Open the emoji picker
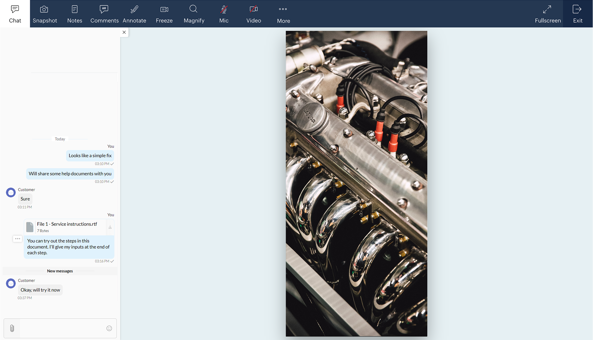This screenshot has width=593, height=340. [109, 328]
